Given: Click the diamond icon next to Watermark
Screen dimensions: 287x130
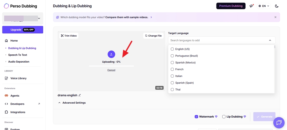Looking at the screenshot, I should pyautogui.click(x=216, y=117).
